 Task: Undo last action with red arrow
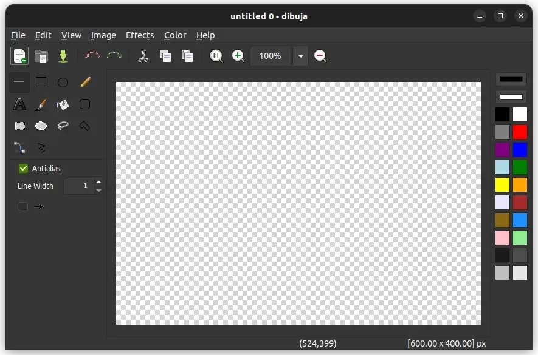92,55
